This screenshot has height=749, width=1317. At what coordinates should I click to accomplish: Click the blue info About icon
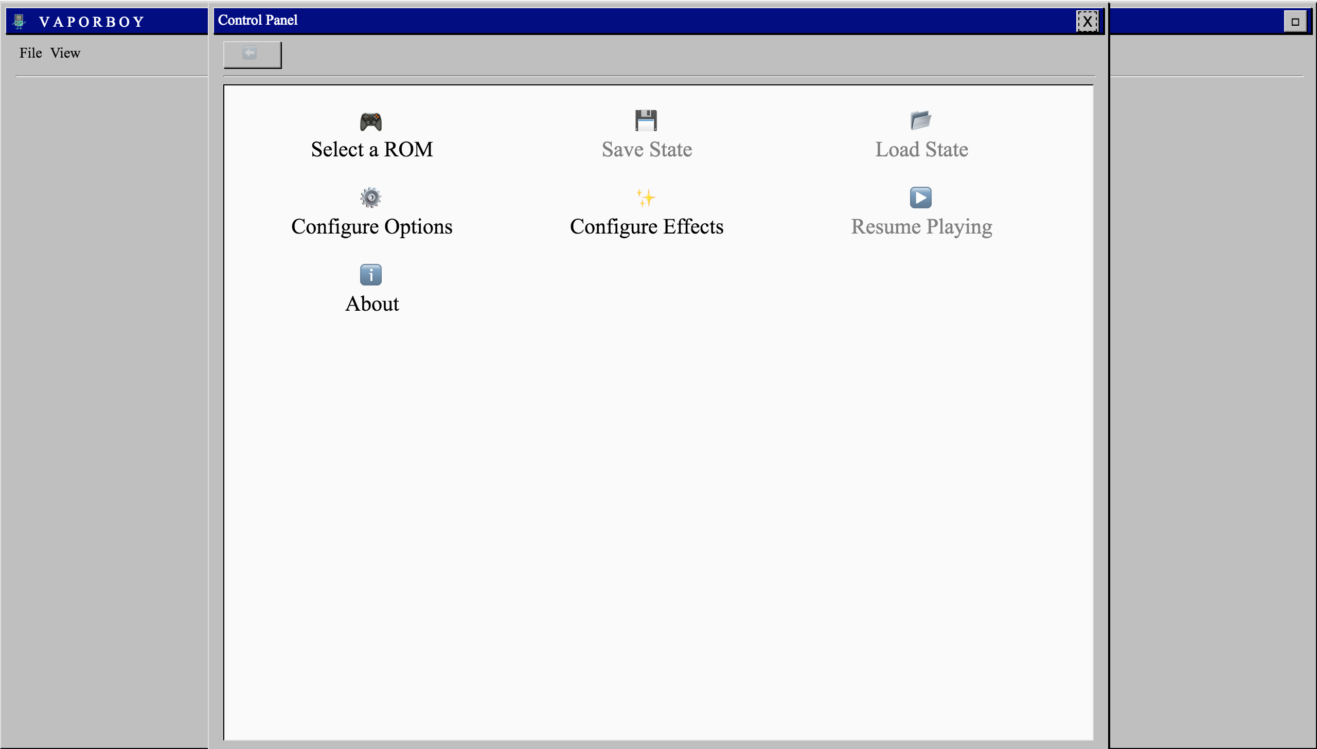[x=370, y=275]
